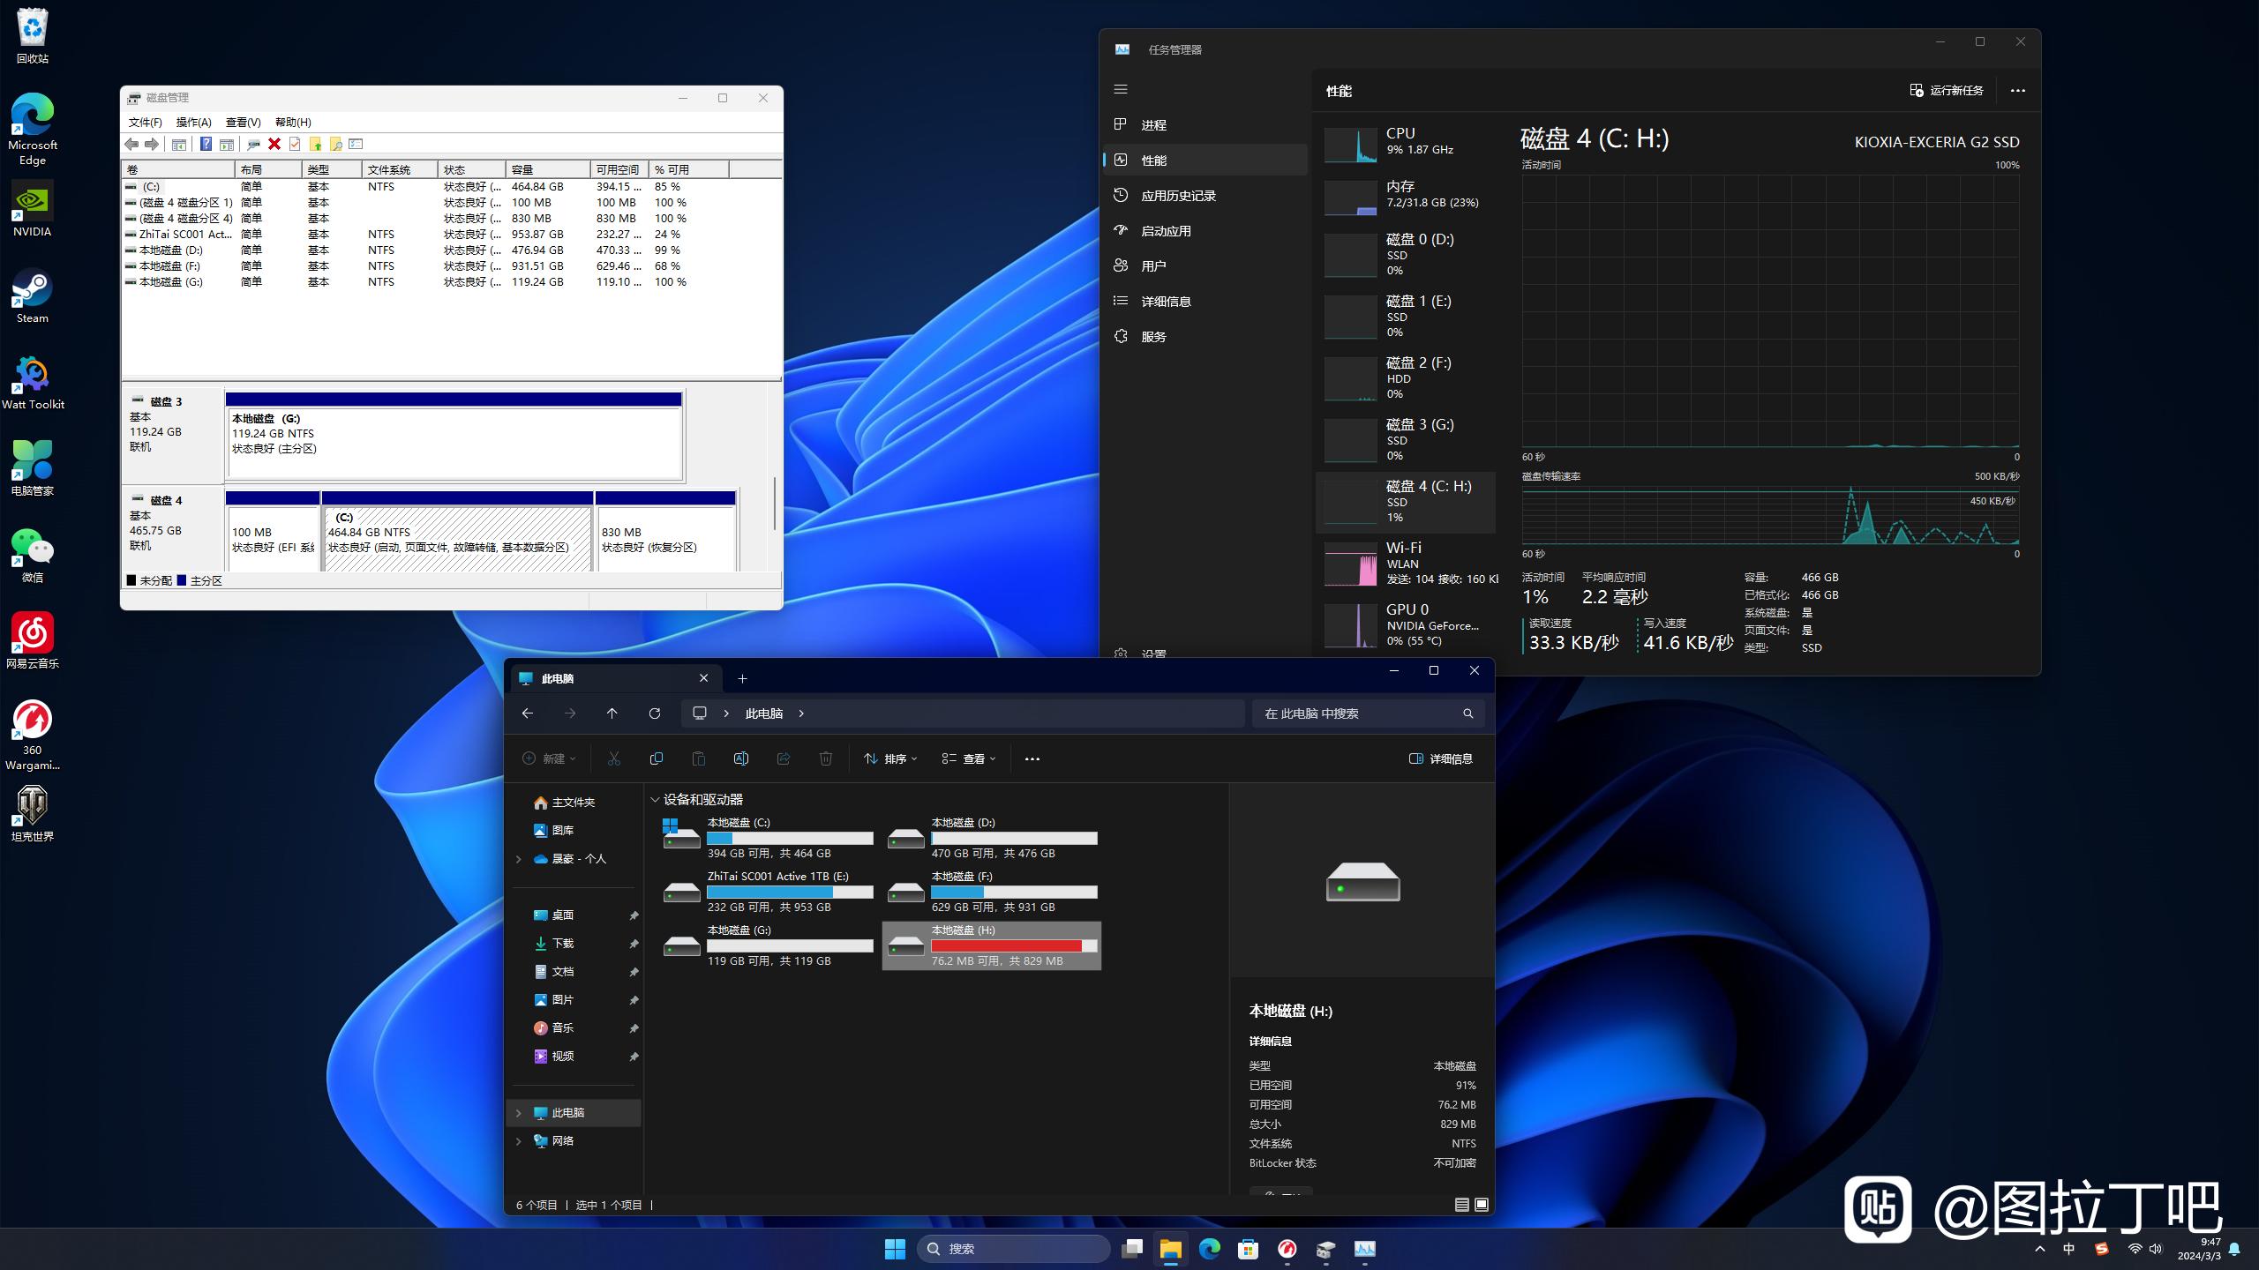Viewport: 2259px width, 1270px height.
Task: Click the ZhiTai SC001 (E:) drive usage bar
Action: (x=790, y=892)
